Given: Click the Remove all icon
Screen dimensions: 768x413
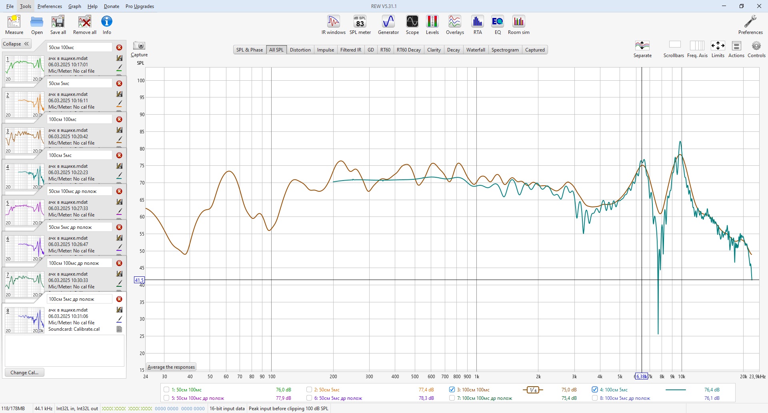Looking at the screenshot, I should (85, 25).
